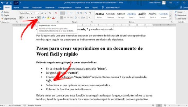Apply text effects with the glowing A icon

[x=43, y=18]
